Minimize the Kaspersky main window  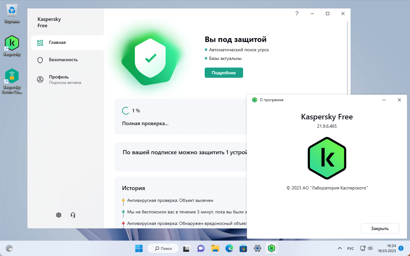point(312,13)
